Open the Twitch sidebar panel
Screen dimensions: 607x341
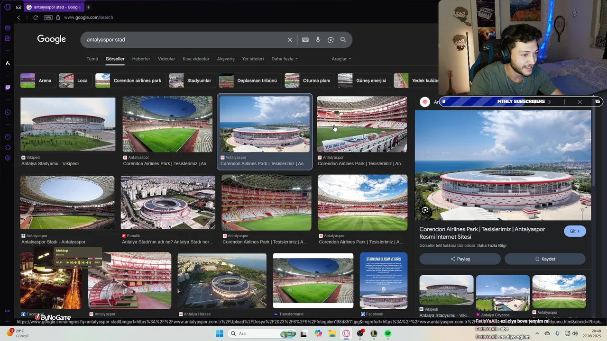tap(8, 88)
